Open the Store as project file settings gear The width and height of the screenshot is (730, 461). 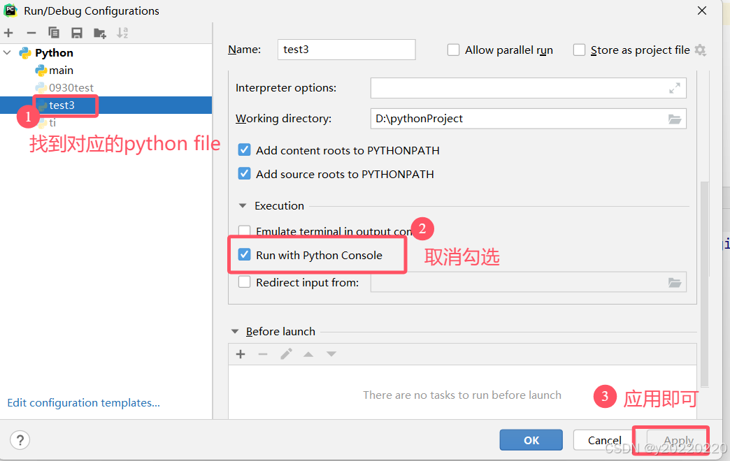701,50
